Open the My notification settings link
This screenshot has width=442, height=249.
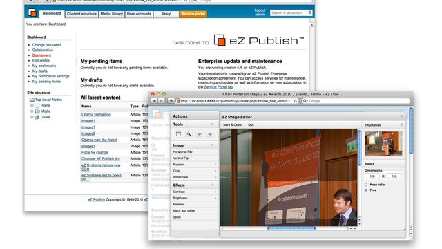tap(50, 76)
